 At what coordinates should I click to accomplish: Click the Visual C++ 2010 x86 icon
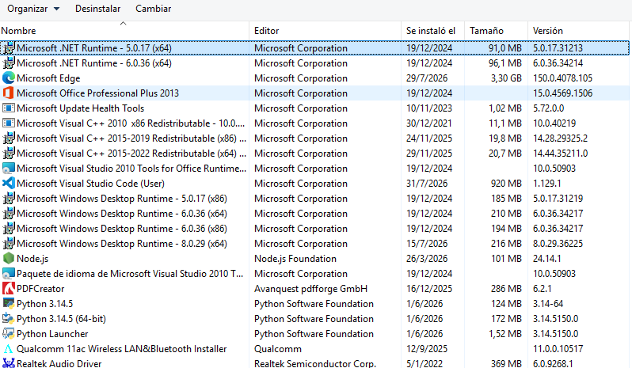point(9,123)
